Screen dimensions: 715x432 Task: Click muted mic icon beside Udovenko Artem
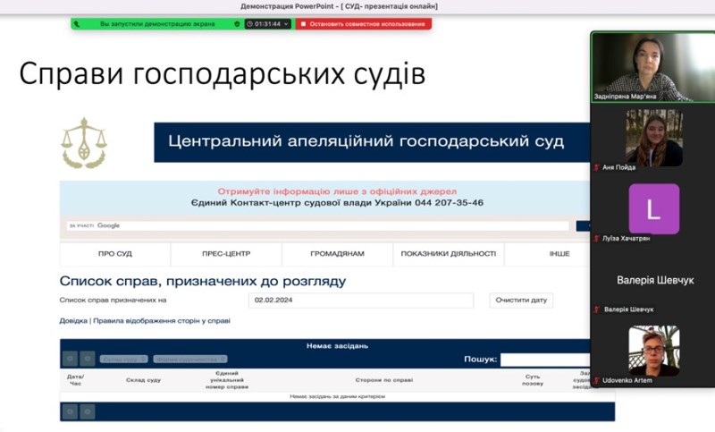[596, 380]
